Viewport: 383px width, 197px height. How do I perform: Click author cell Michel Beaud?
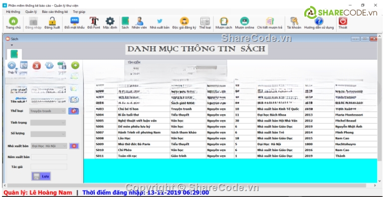(x=355, y=121)
